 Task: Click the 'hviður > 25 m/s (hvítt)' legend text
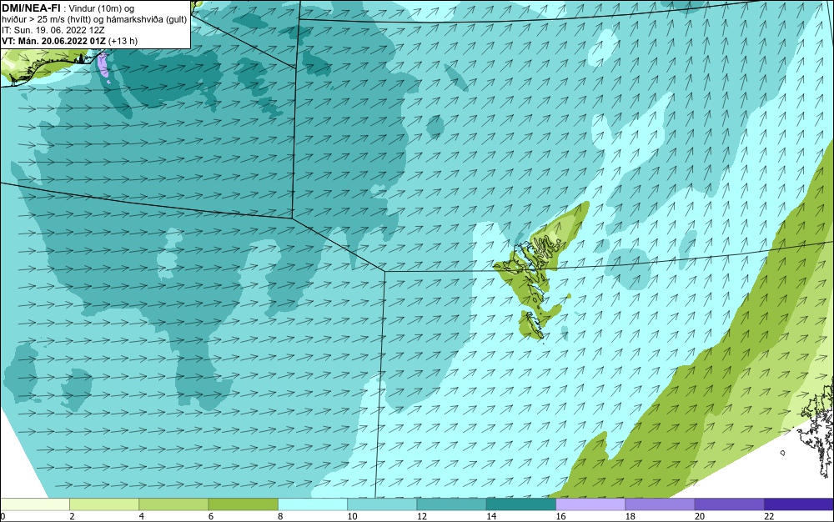pos(46,19)
